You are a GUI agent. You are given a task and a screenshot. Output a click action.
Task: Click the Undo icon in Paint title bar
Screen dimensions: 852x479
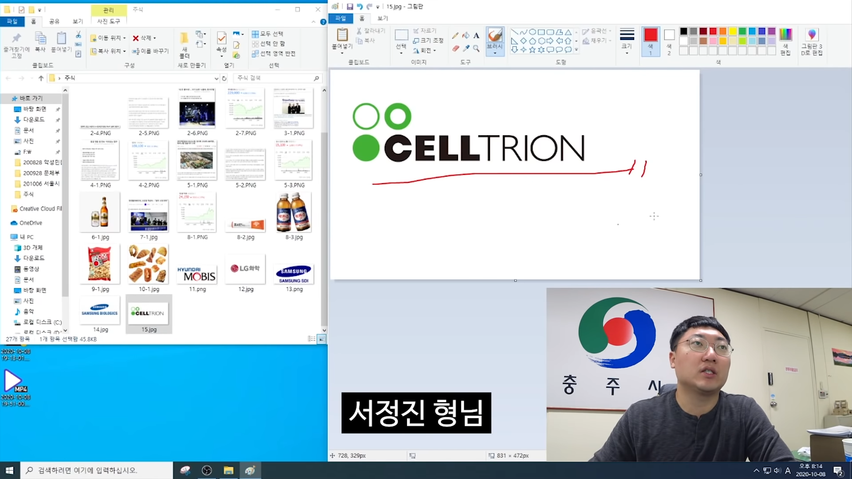tap(359, 7)
